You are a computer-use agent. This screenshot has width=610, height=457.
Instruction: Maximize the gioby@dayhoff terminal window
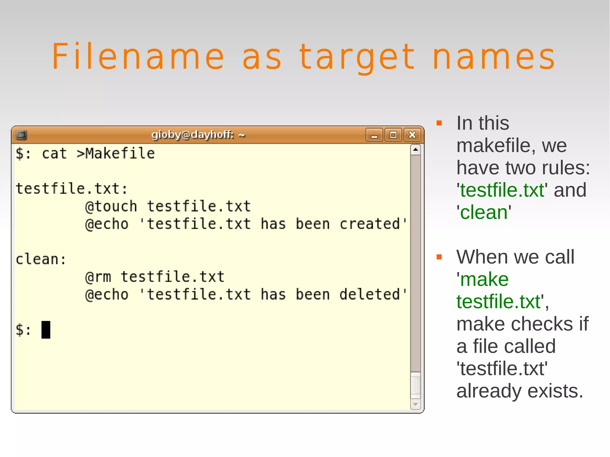(393, 135)
